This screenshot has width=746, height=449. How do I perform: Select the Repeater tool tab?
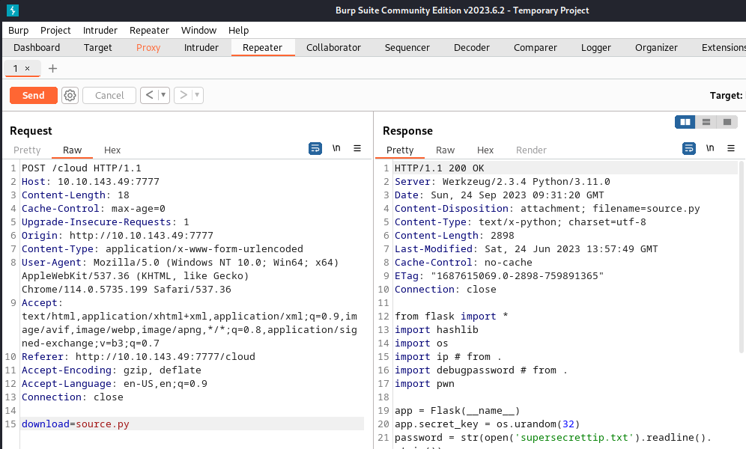click(x=263, y=47)
